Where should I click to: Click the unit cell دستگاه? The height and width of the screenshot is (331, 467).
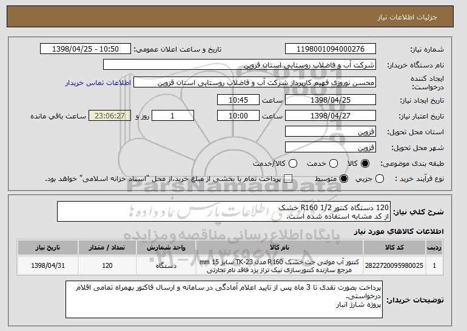(166, 265)
